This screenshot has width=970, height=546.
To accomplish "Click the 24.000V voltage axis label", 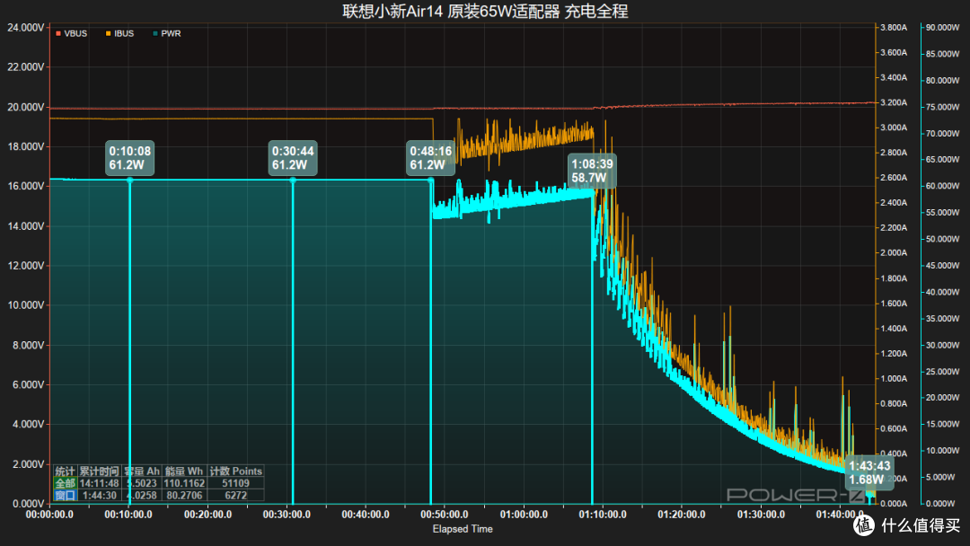I will click(x=26, y=28).
